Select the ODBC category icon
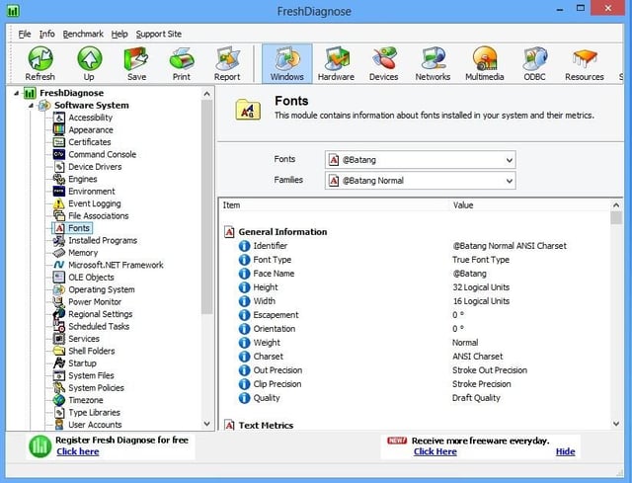The height and width of the screenshot is (483, 632). (534, 63)
